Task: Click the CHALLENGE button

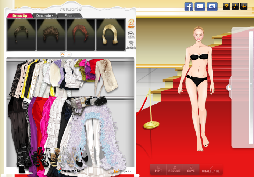Action: tap(211, 169)
